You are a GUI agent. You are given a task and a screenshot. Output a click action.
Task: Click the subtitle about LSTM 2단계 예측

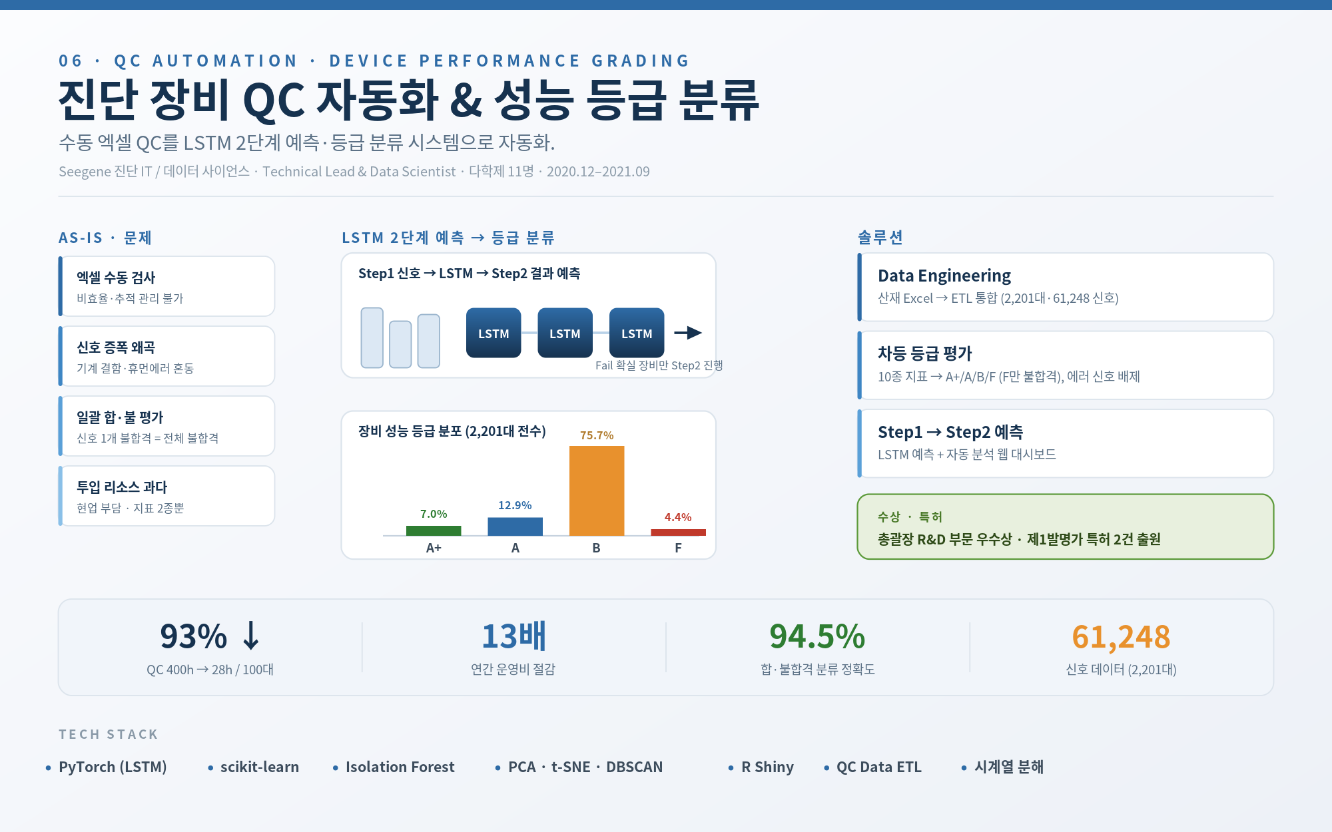coord(306,142)
